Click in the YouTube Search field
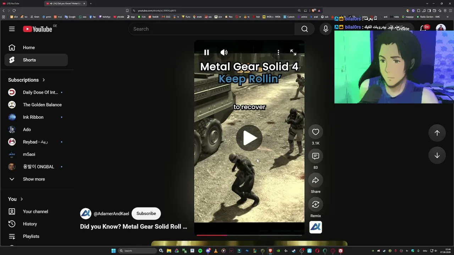The width and height of the screenshot is (454, 255). pos(212,29)
